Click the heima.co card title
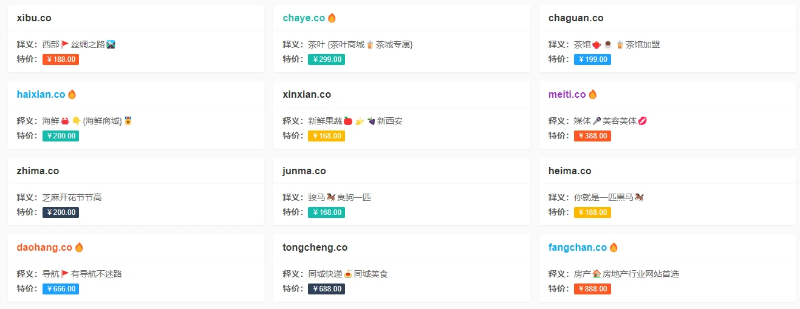 (570, 171)
